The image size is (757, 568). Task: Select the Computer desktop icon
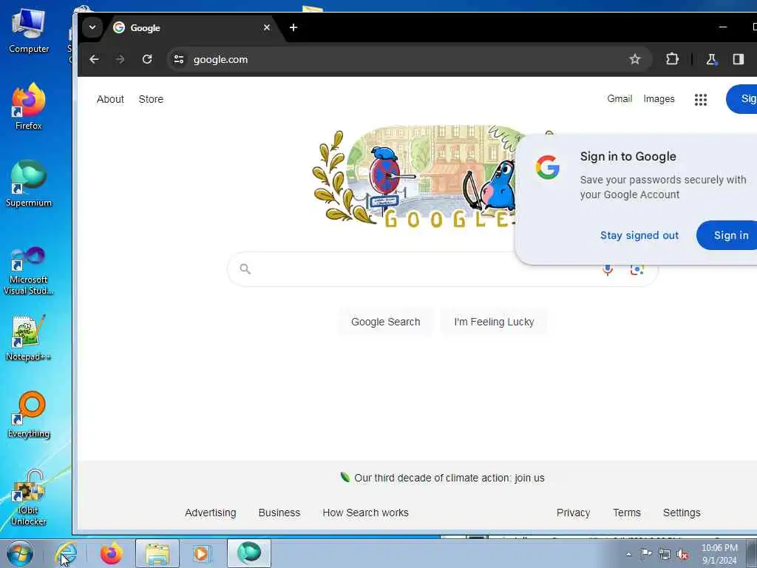coord(29,31)
